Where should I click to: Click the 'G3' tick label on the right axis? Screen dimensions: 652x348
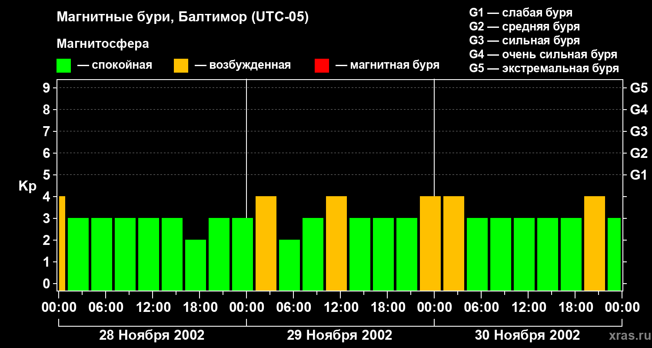639,131
